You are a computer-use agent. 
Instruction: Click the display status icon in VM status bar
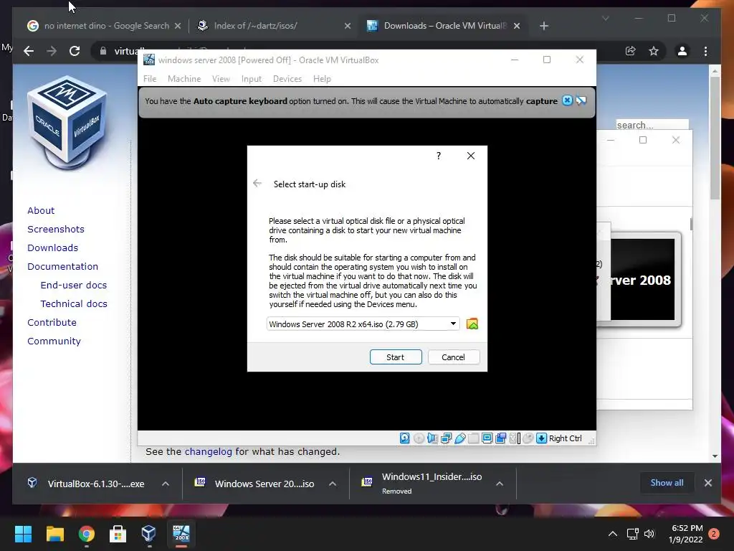coord(487,438)
